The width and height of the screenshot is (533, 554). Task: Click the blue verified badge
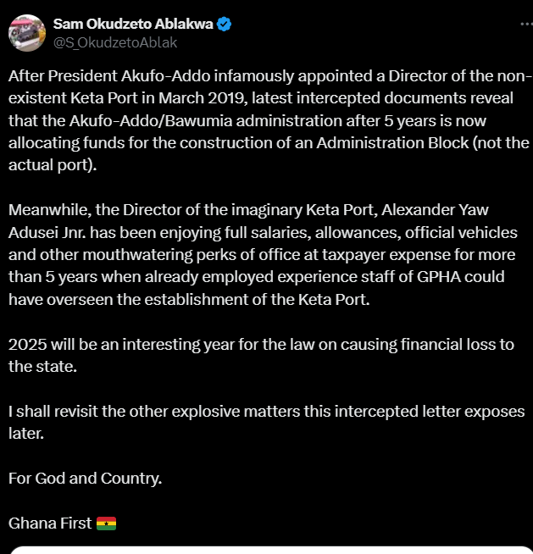(x=224, y=24)
